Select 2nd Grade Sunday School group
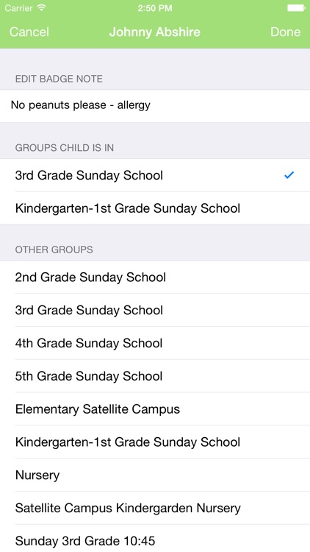Screen dimensions: 310x552 [x=155, y=277]
